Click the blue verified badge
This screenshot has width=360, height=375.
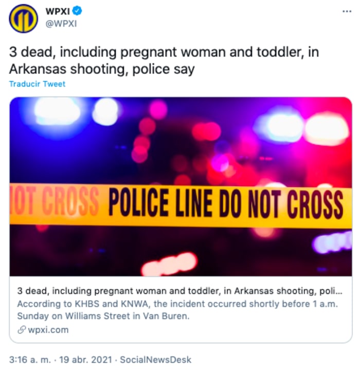coord(77,11)
